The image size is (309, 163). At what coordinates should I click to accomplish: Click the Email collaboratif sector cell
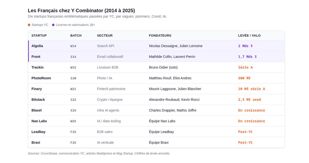[110, 56]
